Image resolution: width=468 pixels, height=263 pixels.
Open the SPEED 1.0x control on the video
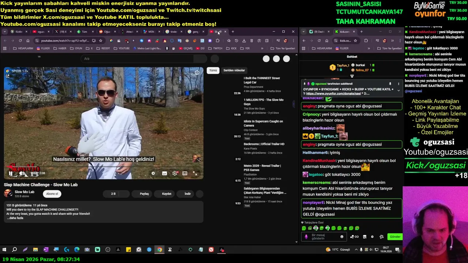click(18, 71)
